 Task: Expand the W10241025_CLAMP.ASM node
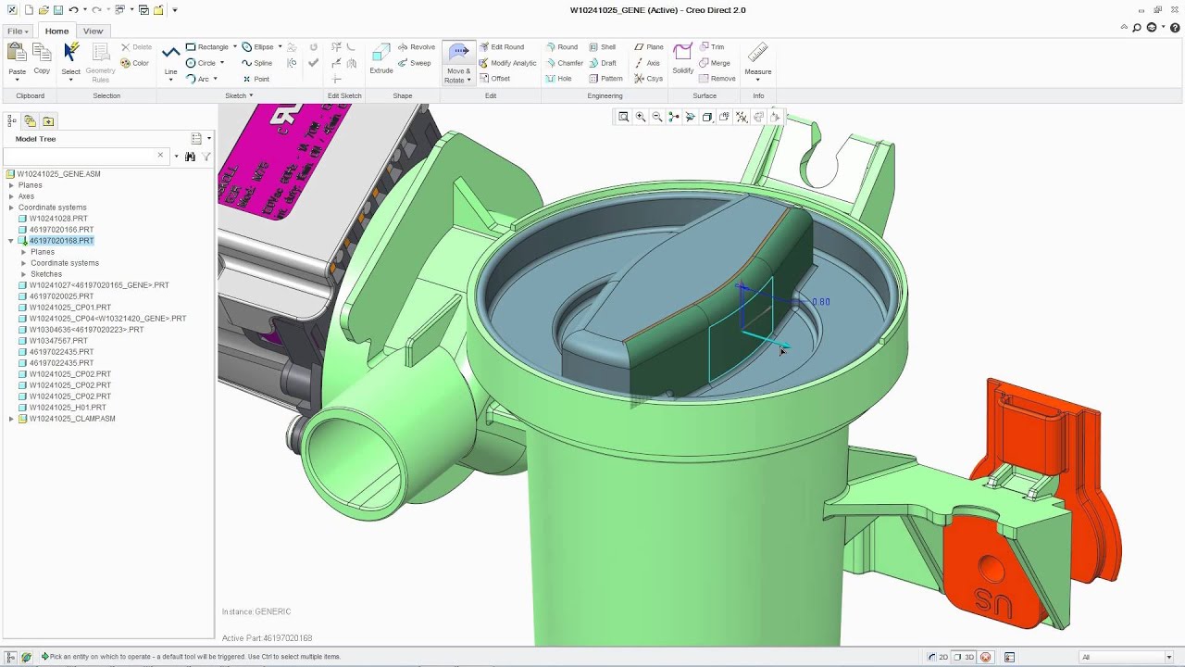pyautogui.click(x=11, y=419)
